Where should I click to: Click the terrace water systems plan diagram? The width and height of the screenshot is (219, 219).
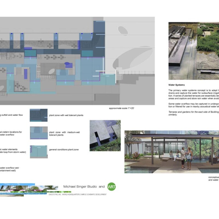(77, 61)
